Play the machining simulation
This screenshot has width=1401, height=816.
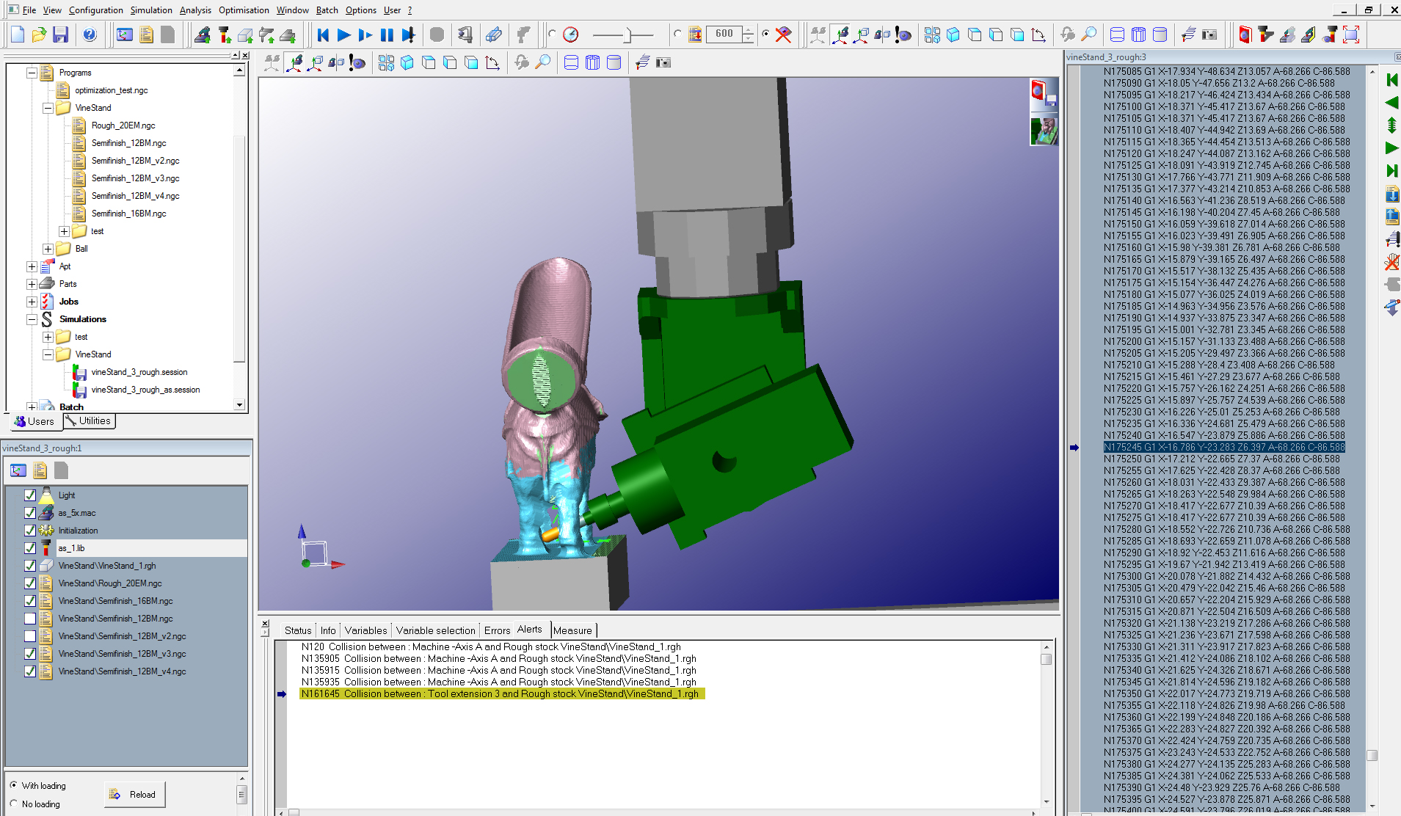pos(343,34)
